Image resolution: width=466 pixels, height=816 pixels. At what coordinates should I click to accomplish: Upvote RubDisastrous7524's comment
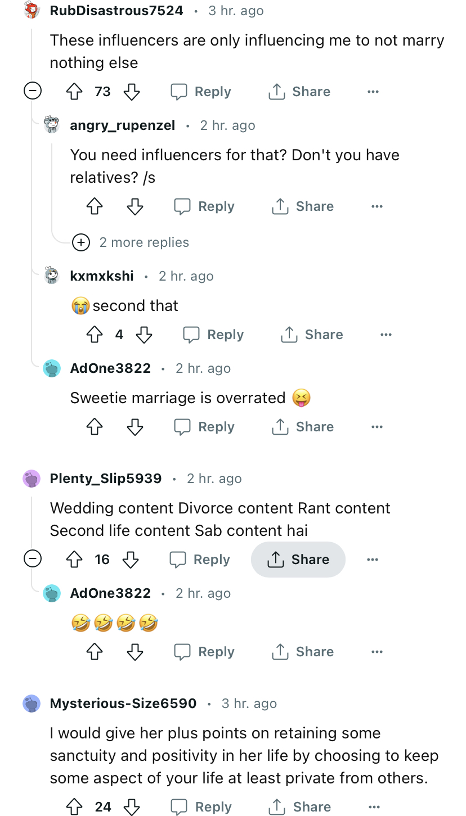point(75,92)
